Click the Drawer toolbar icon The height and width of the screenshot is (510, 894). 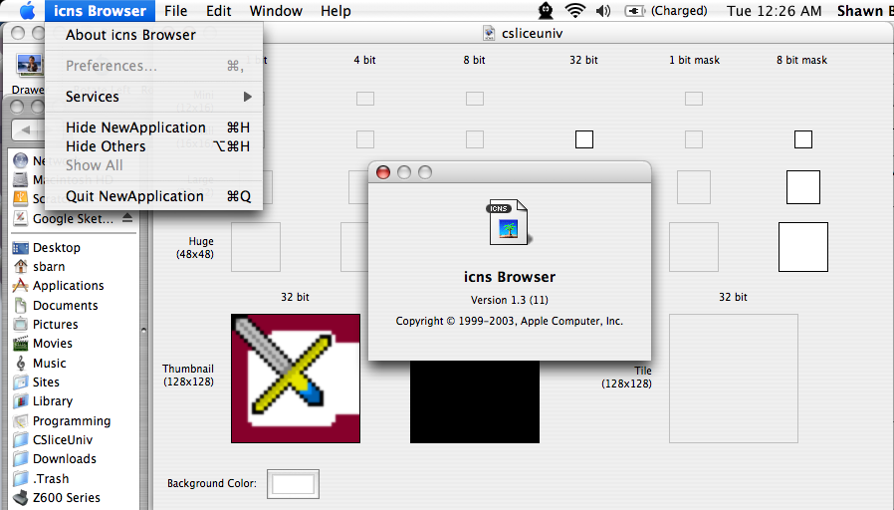[x=29, y=65]
